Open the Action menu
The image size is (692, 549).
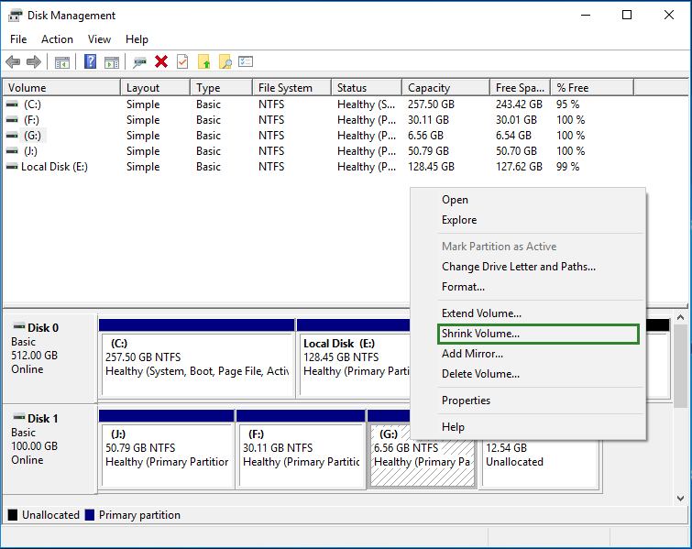[57, 39]
